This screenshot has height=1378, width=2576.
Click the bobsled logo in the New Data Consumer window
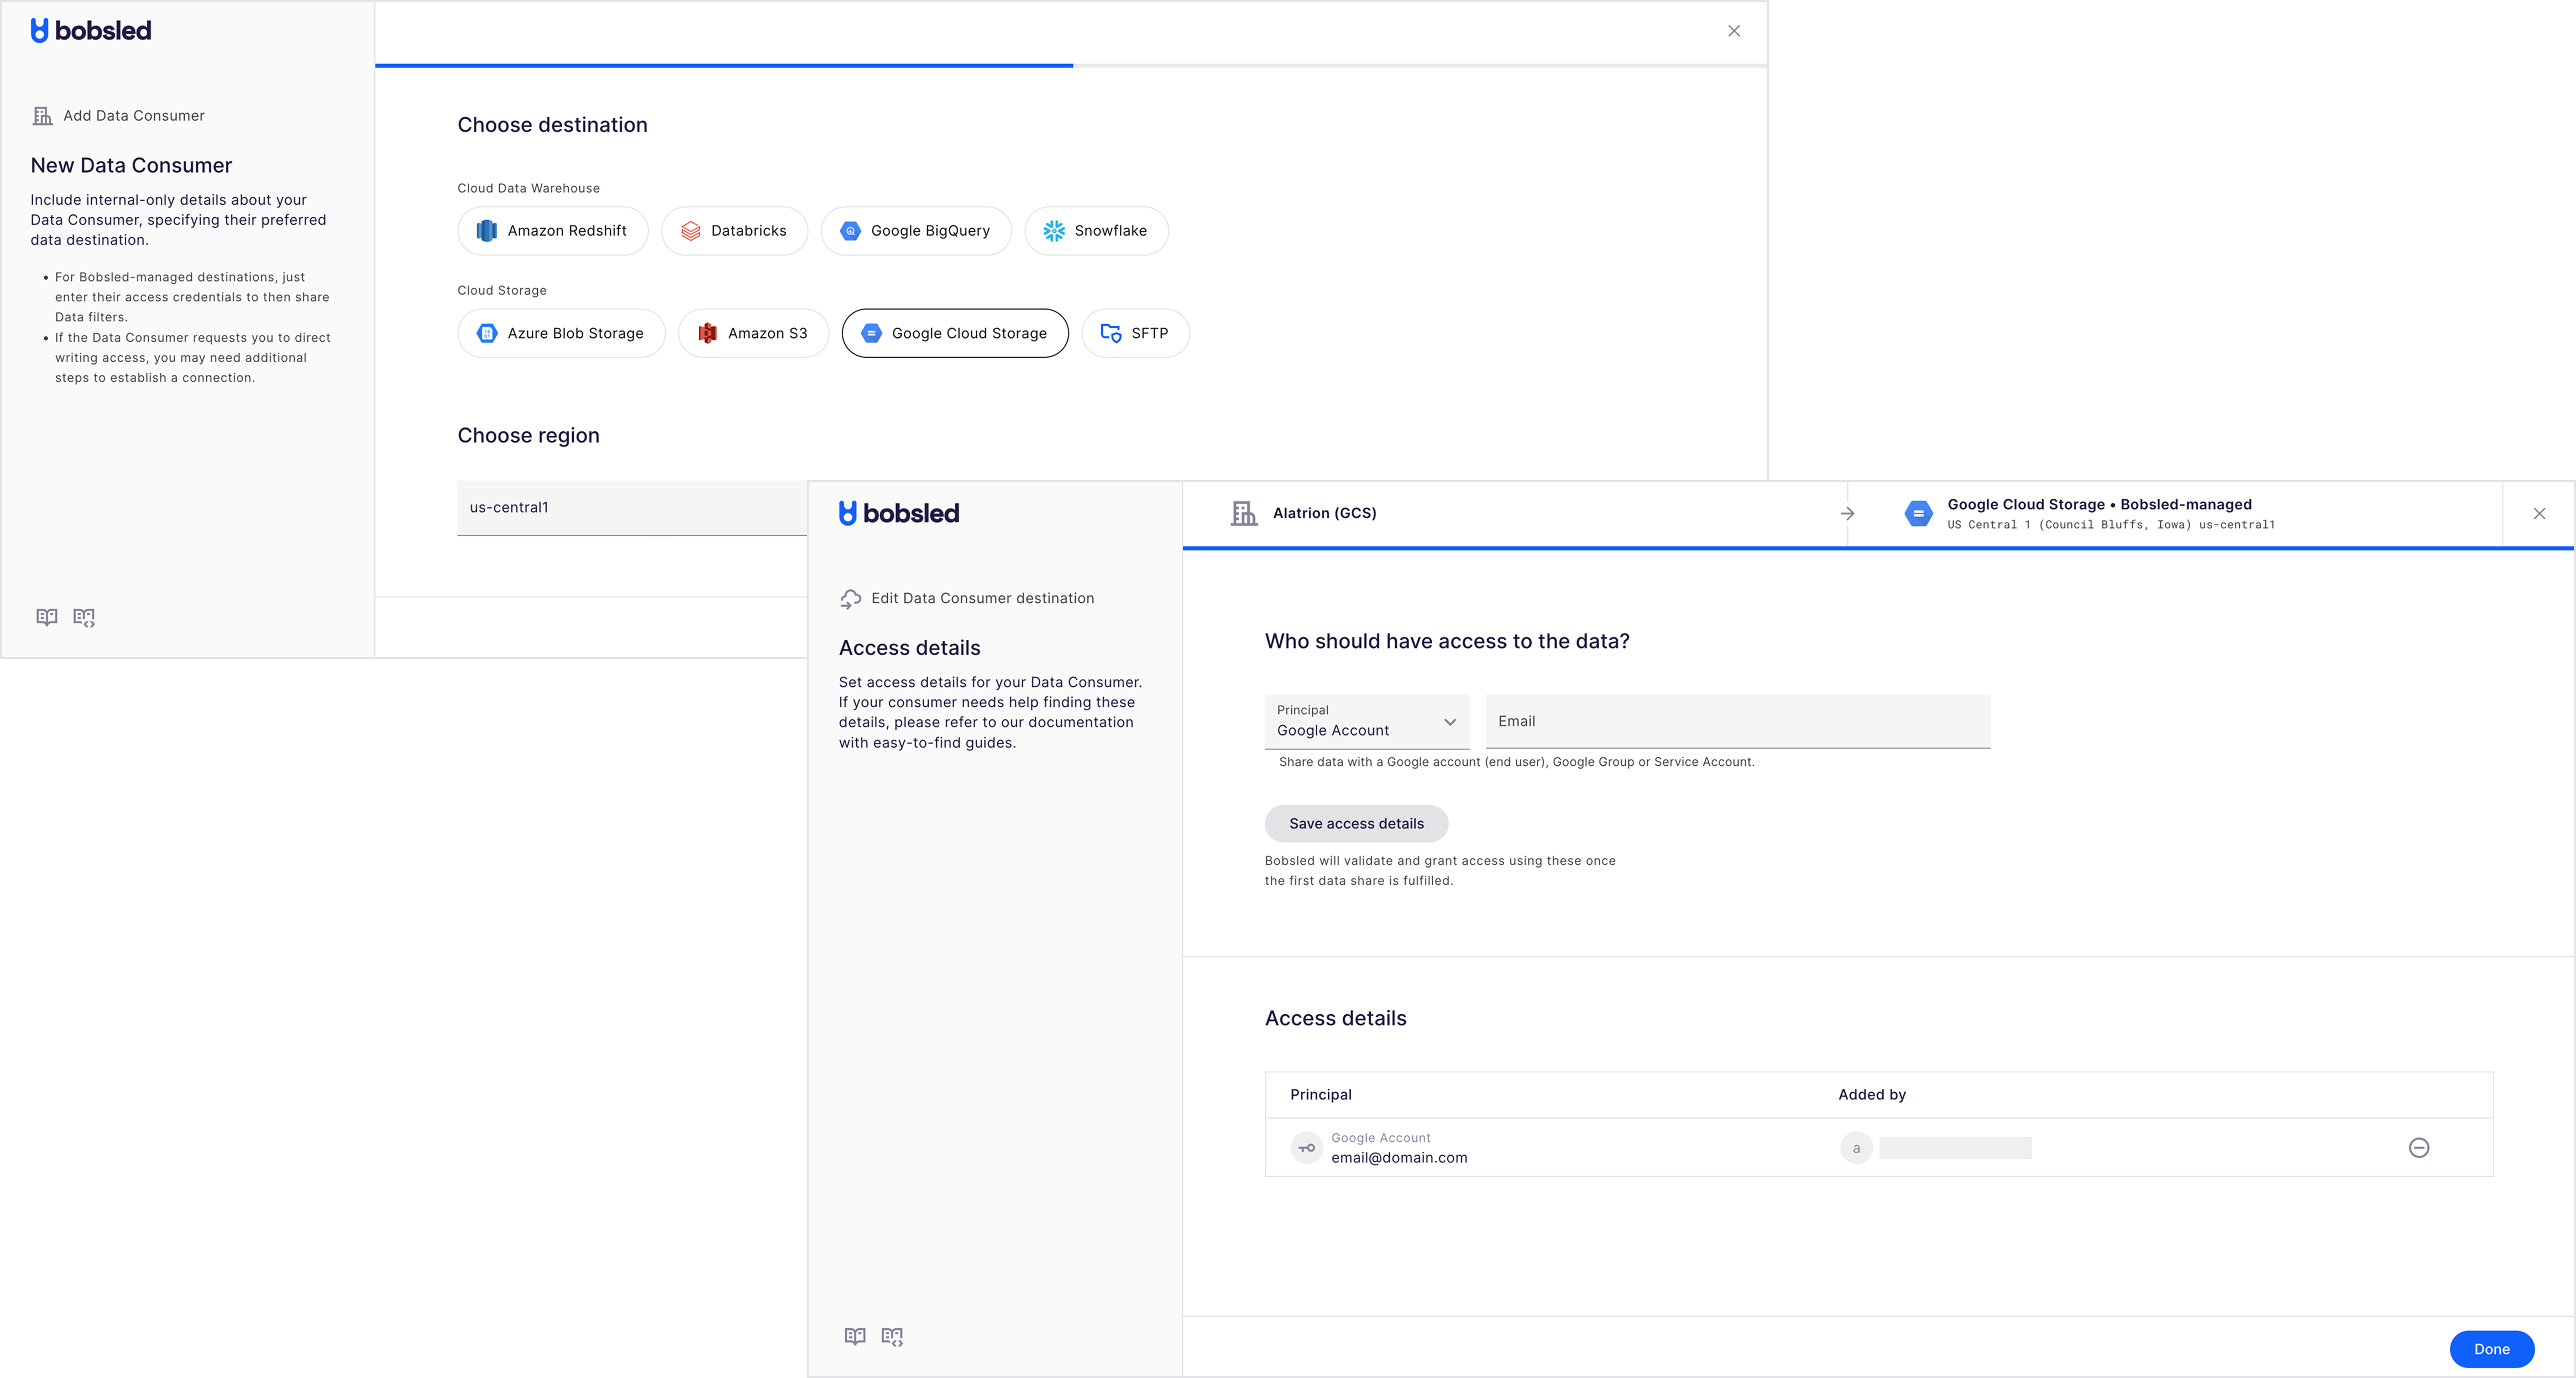pos(91,31)
